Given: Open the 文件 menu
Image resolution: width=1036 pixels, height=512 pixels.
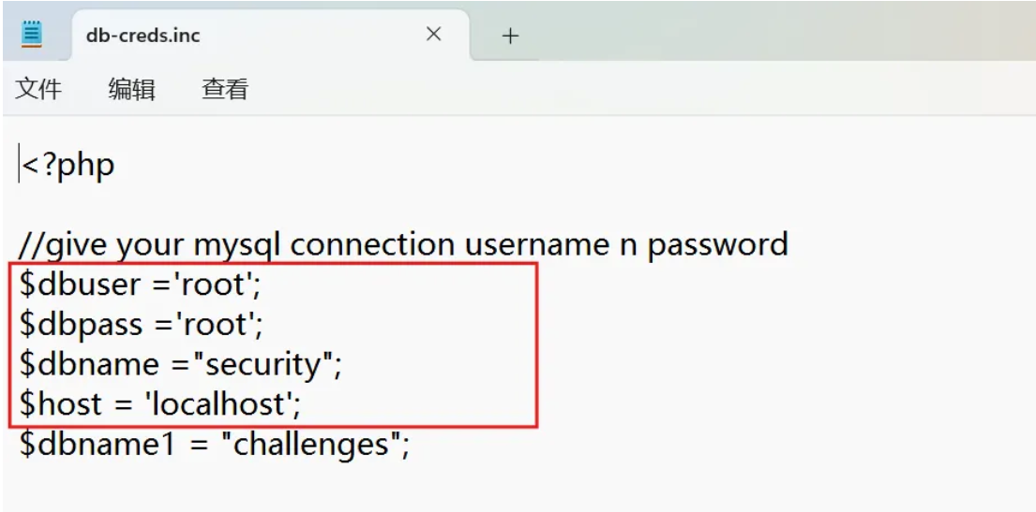Looking at the screenshot, I should [x=38, y=88].
